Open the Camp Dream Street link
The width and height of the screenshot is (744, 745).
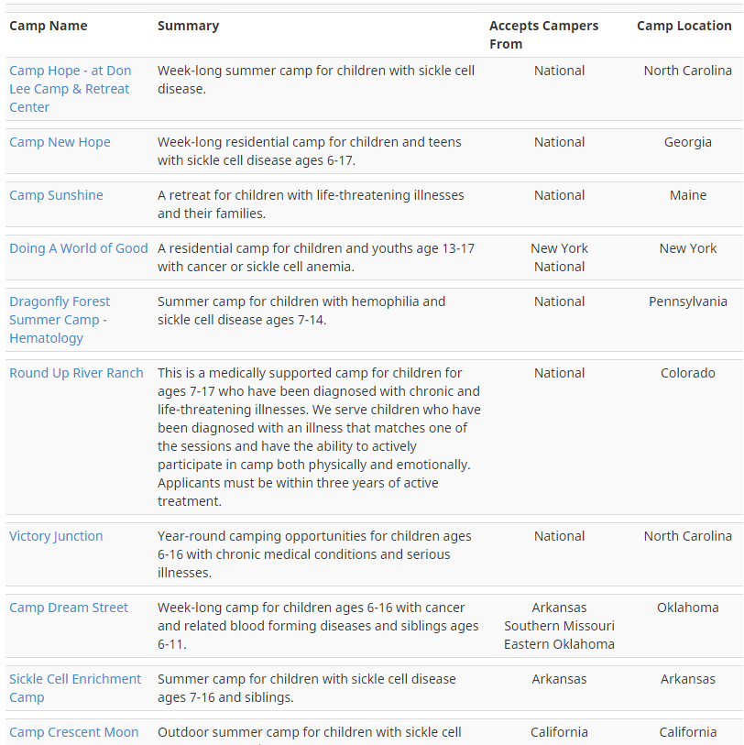pos(69,608)
